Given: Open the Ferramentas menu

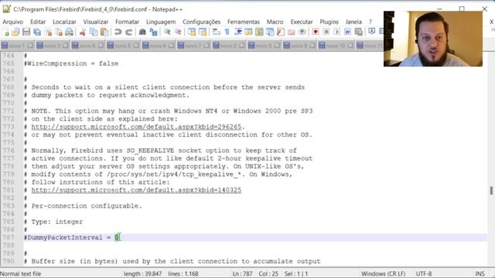Looking at the screenshot, I should point(244,22).
